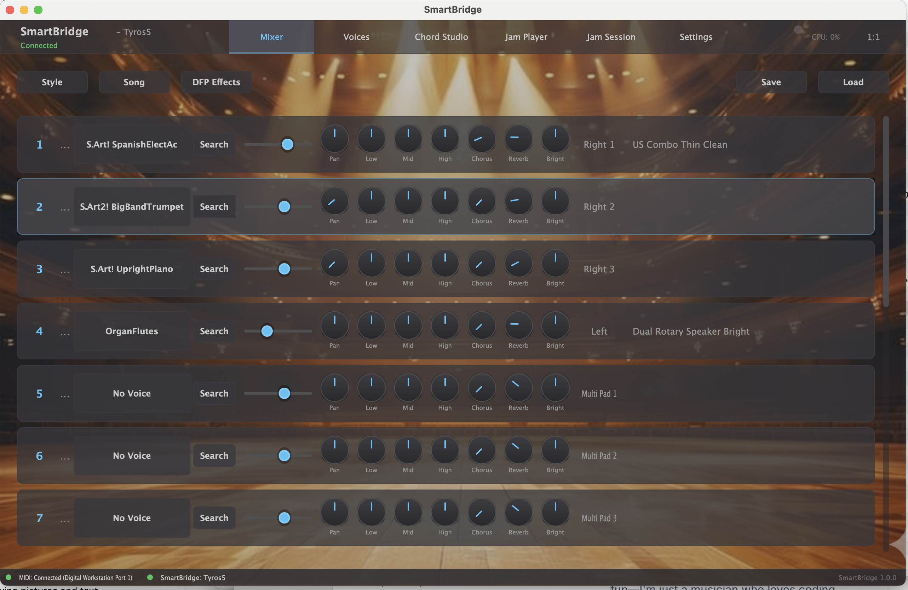Click the Reverb knob on channel 5
908x590 pixels.
[x=518, y=387]
